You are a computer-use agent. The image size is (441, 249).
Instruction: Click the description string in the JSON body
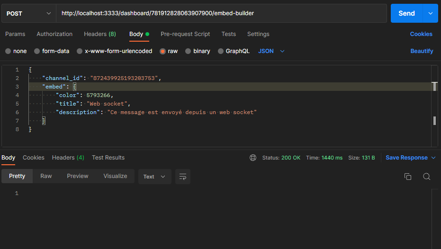point(182,112)
